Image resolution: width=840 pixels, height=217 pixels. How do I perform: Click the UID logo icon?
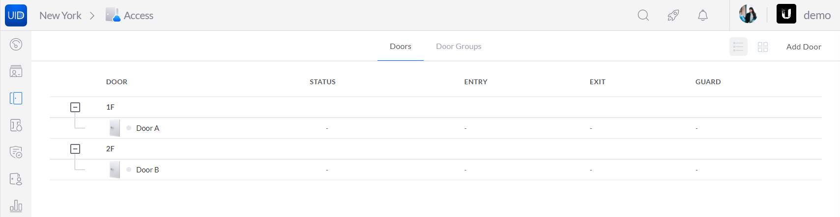pos(16,15)
